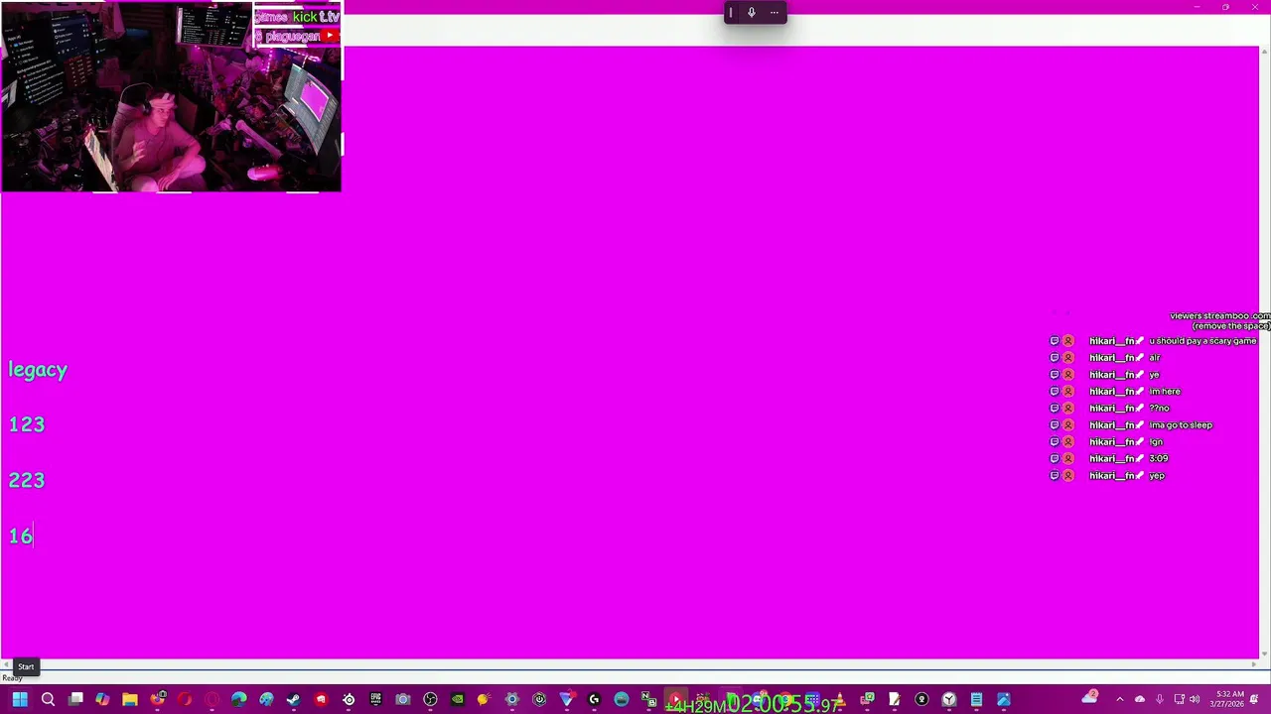This screenshot has height=714, width=1271.
Task: Open the network tray icon
Action: (1179, 699)
